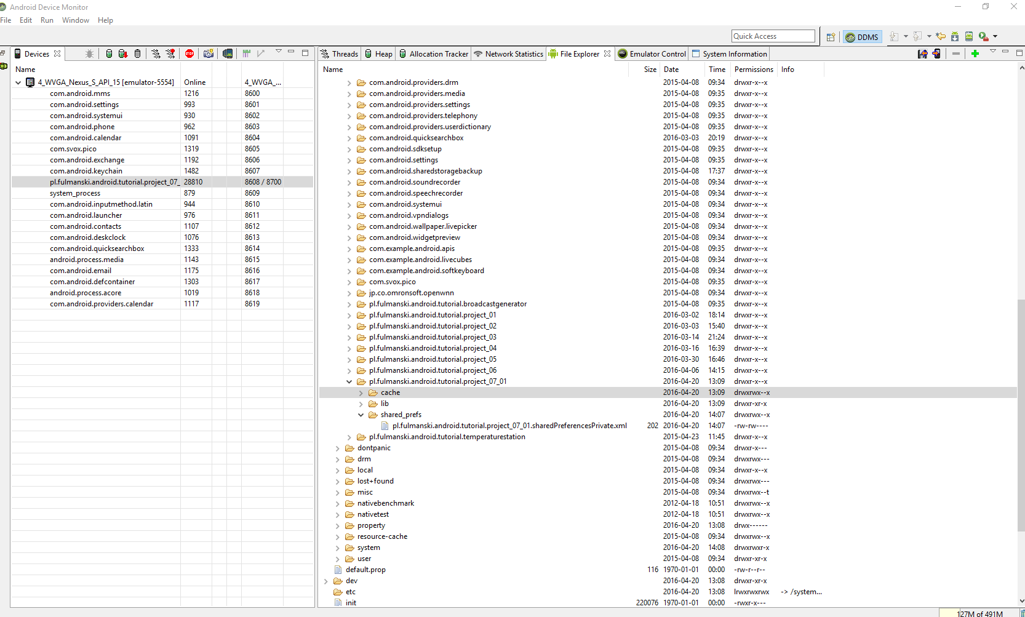Select the com.android.phone process
Viewport: 1025px width, 617px height.
(82, 127)
